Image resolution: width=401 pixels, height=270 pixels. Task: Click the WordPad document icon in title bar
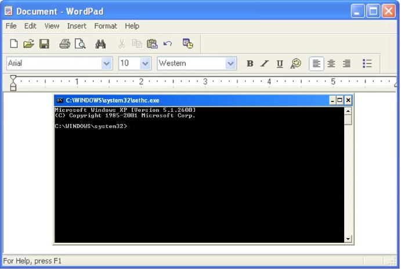tap(9, 11)
